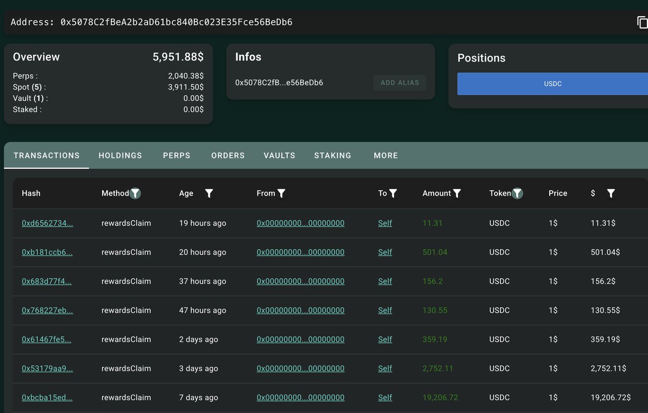Select the USDC position bar
Image resolution: width=648 pixels, height=413 pixels.
[552, 84]
